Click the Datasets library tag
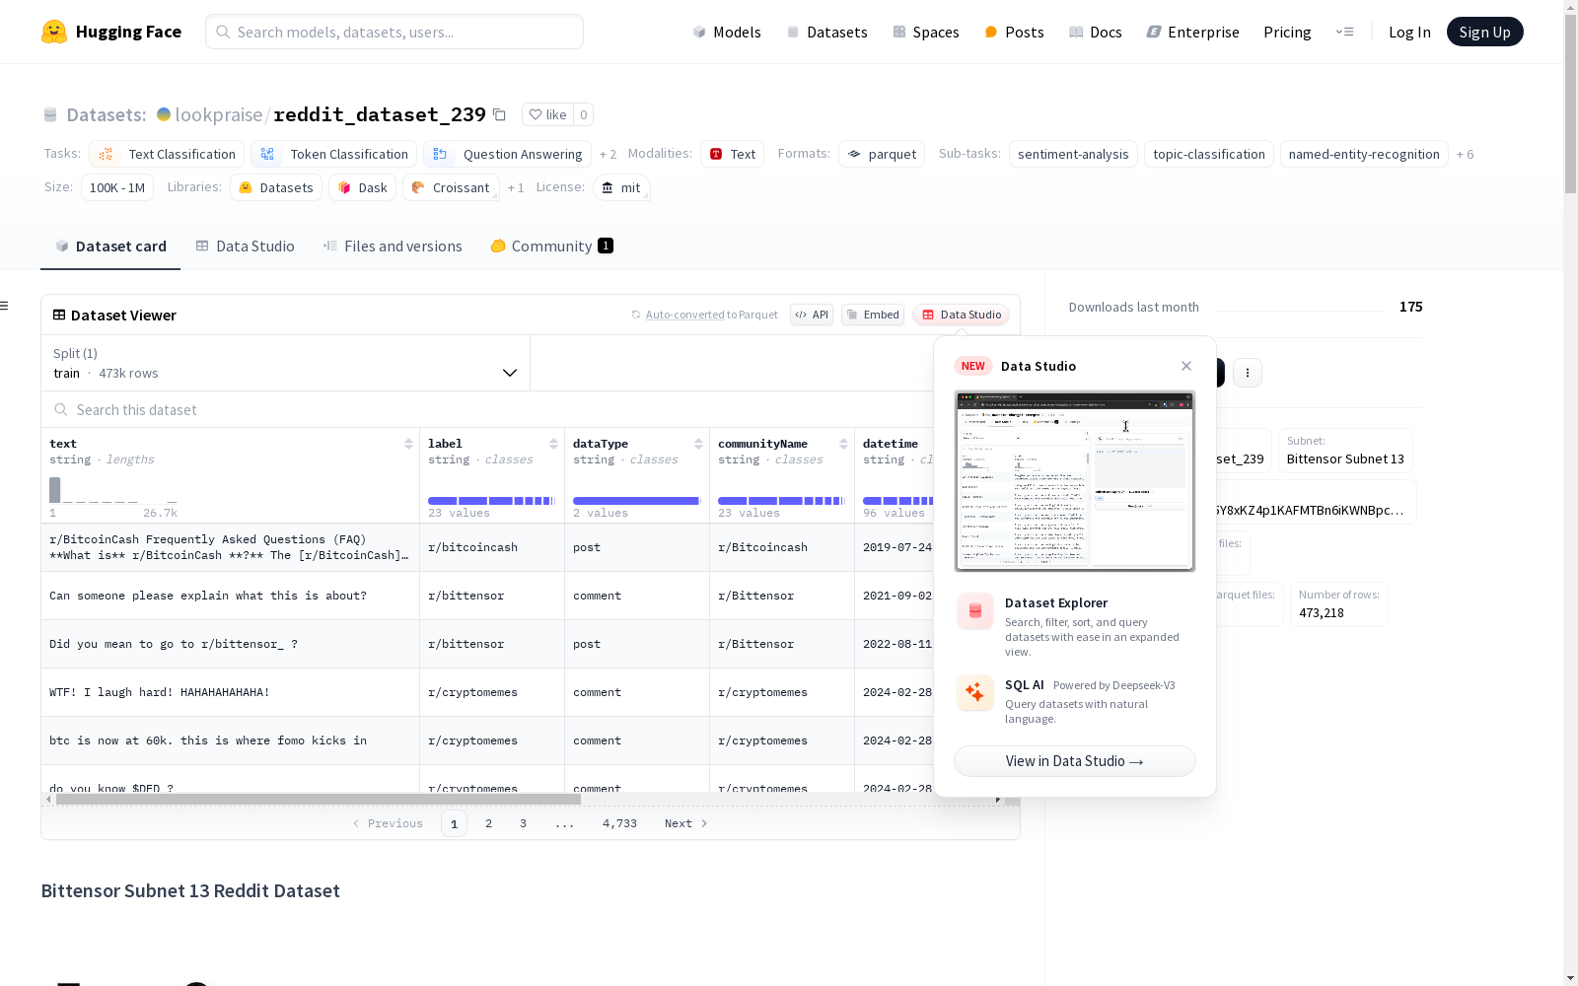Viewport: 1578px width, 986px height. click(276, 187)
